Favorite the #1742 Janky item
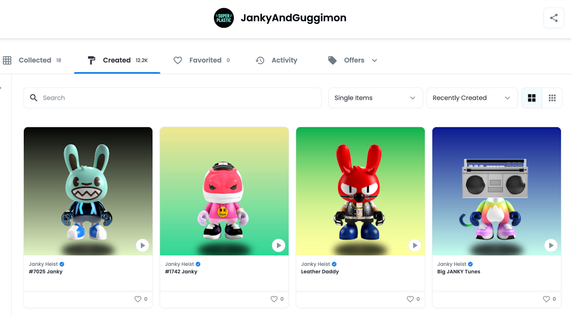 [274, 299]
